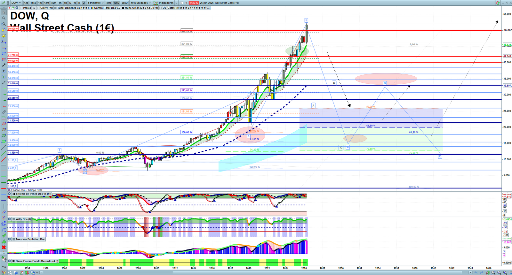Click the Control Total Doc striped swatch

tap(92, 8)
